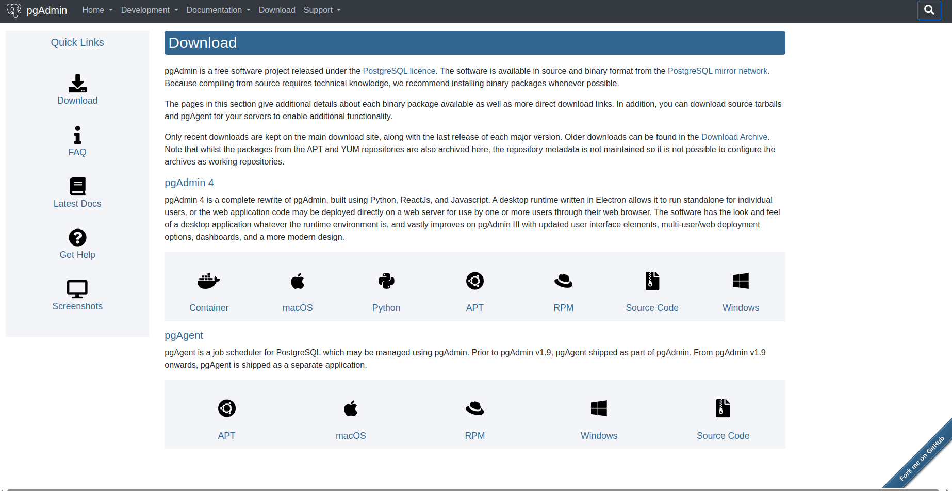Viewport: 952px width, 491px height.
Task: Click the APT label under pgAdmin 4
Action: coord(475,308)
